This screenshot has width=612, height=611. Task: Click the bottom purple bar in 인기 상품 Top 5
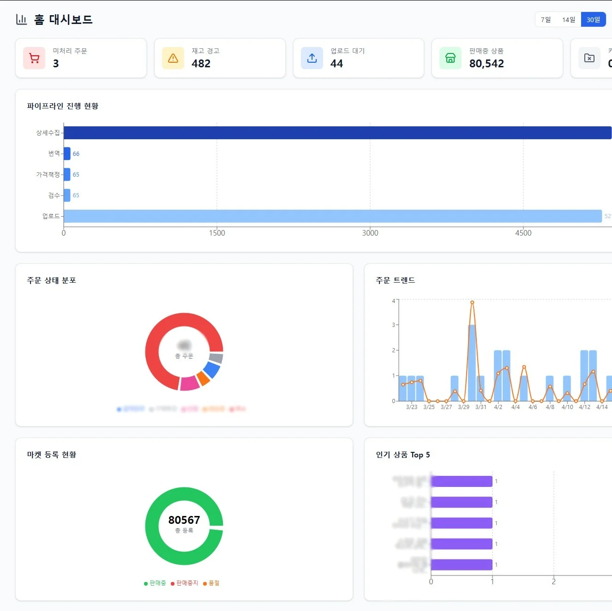tap(462, 564)
